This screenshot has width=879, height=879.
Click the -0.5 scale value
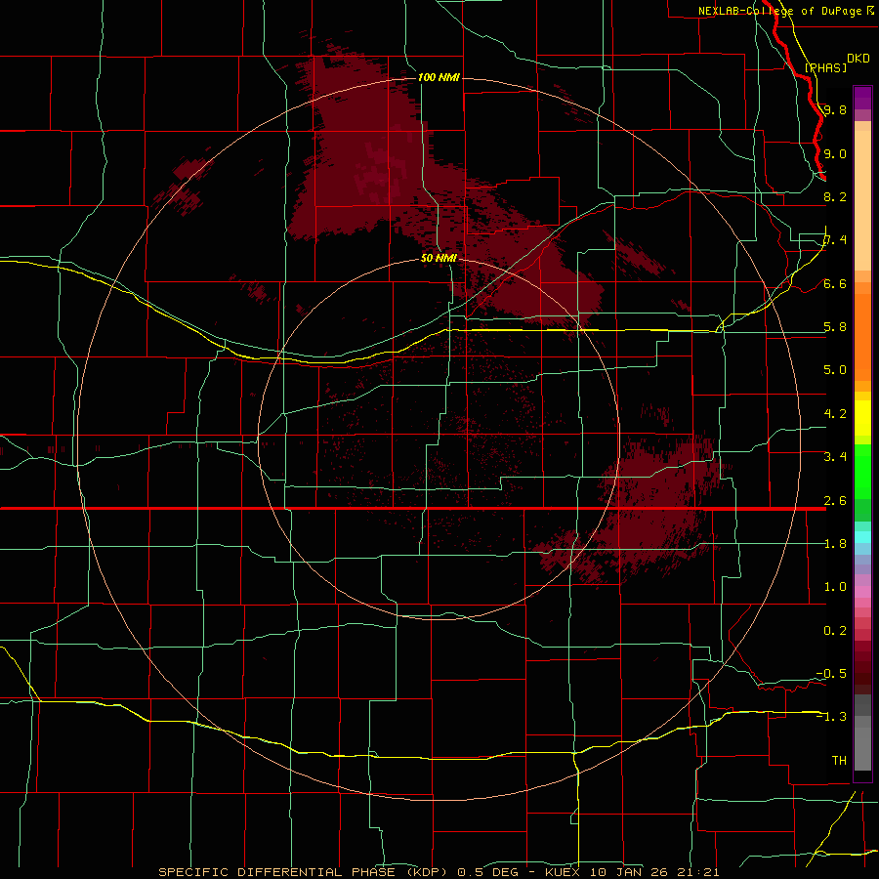coord(831,674)
